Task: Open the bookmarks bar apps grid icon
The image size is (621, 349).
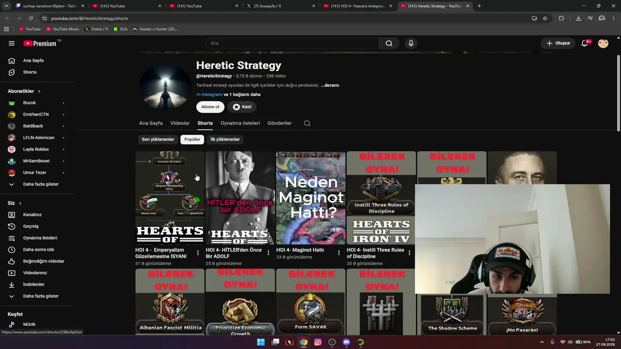Action: (6, 29)
